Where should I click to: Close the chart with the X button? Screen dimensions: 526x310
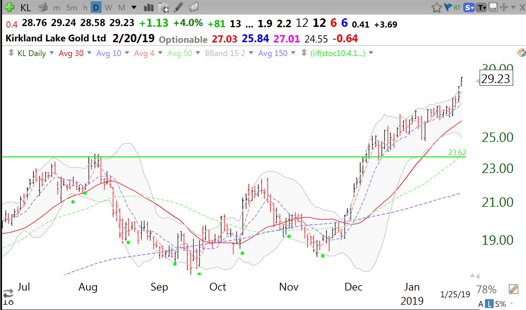tap(522, 7)
